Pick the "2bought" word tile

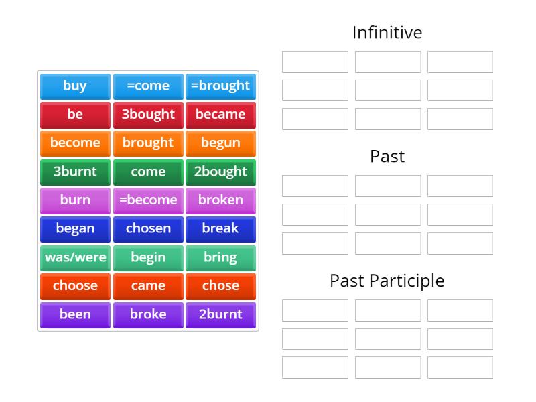(220, 172)
